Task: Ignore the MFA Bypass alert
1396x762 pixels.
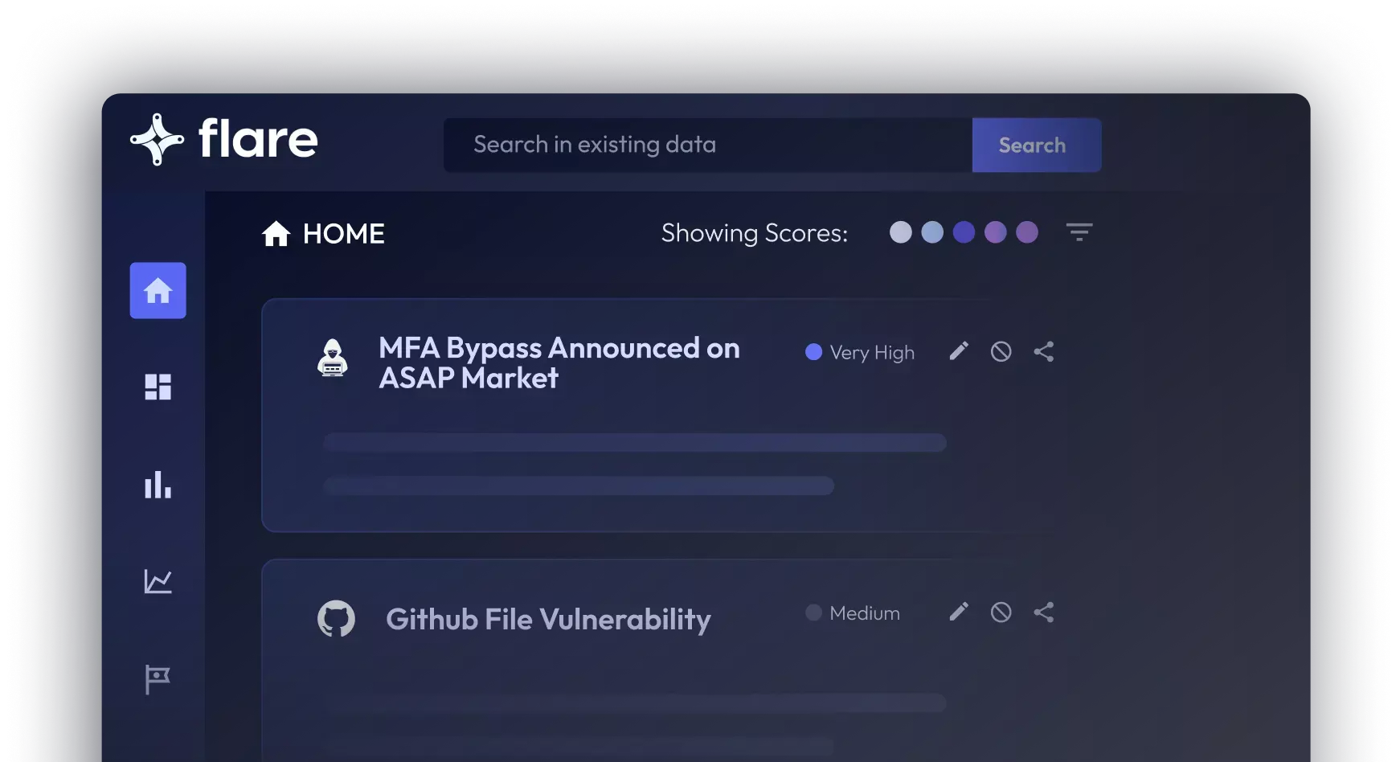Action: click(1001, 351)
